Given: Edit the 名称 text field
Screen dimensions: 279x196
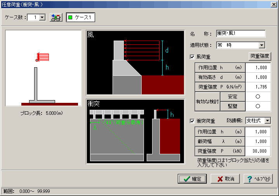Looking at the screenshot, I should pyautogui.click(x=241, y=33).
